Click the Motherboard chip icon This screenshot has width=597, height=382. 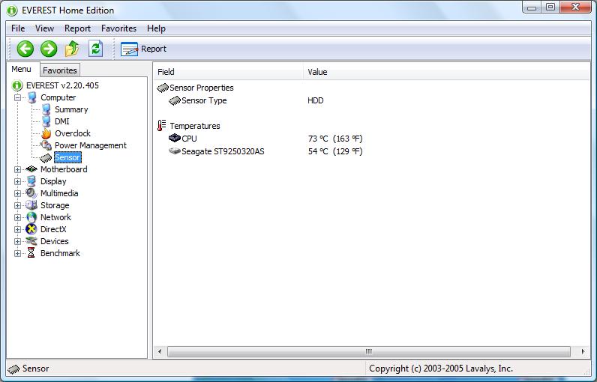tap(31, 169)
